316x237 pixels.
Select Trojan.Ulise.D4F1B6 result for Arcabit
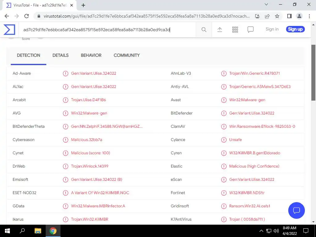[89, 100]
